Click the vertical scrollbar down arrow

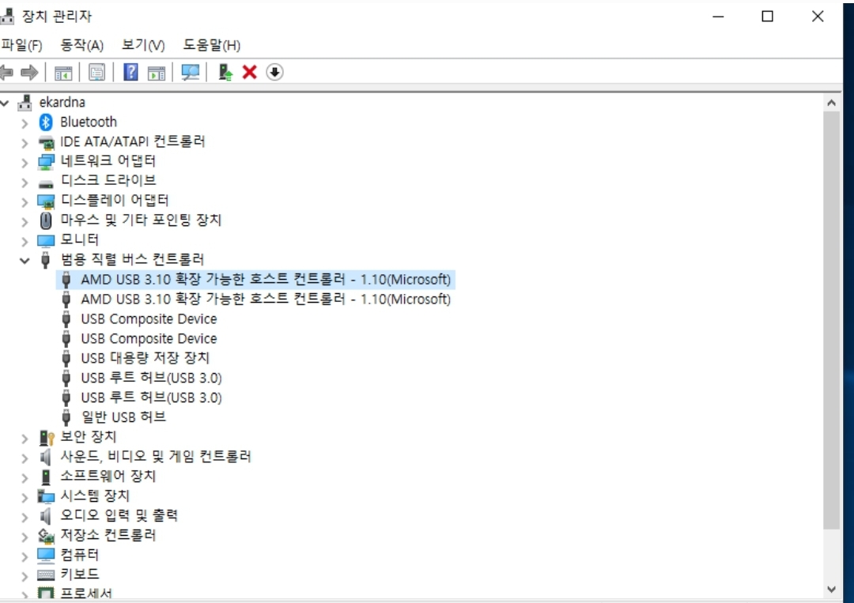point(831,589)
